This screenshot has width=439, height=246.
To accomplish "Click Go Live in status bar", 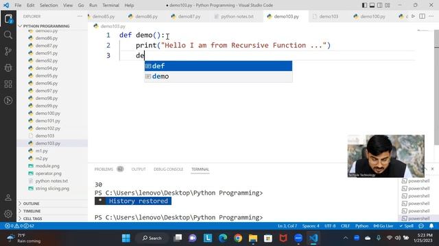I will coord(383,226).
